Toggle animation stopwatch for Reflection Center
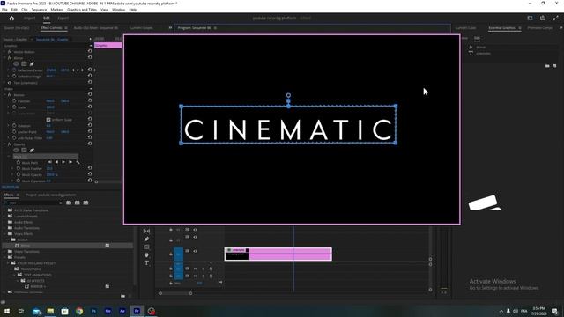The height and width of the screenshot is (317, 564). tap(14, 70)
